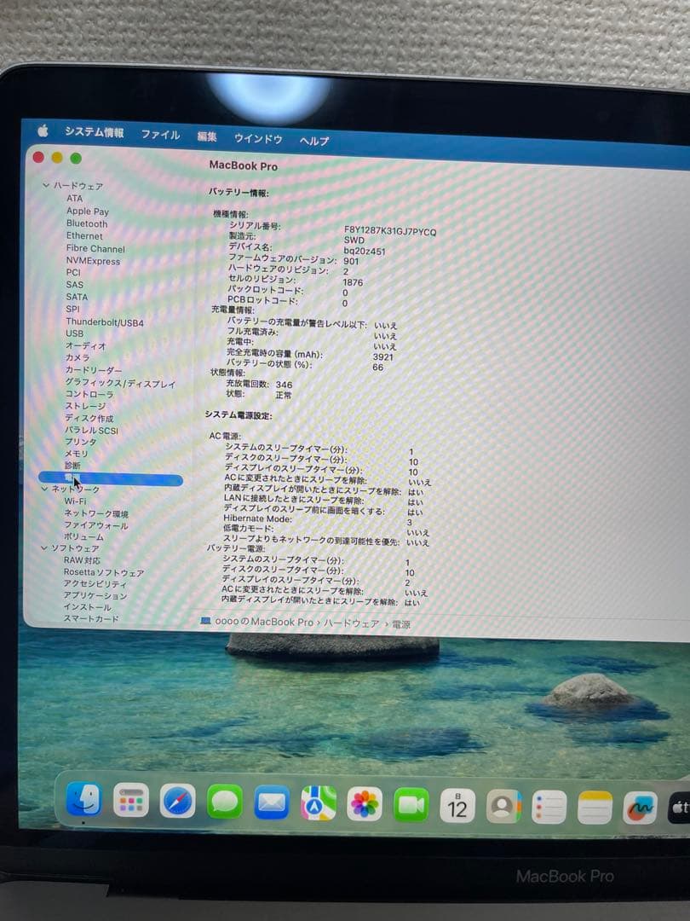This screenshot has height=921, width=690.
Task: Select Apple Pay in sidebar
Action: [88, 211]
